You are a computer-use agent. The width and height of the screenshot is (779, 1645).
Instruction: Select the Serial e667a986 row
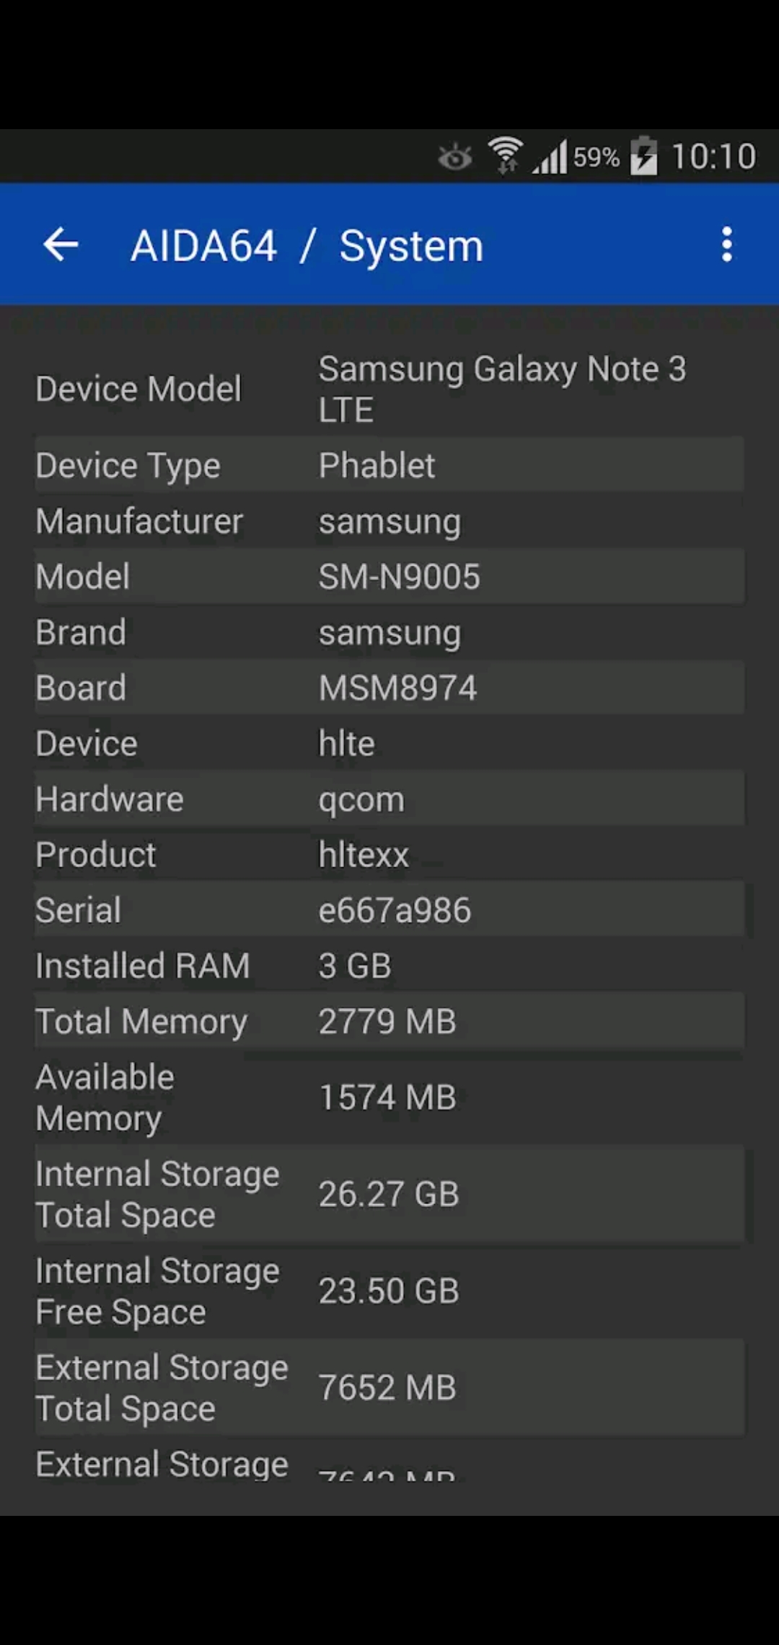pos(389,910)
